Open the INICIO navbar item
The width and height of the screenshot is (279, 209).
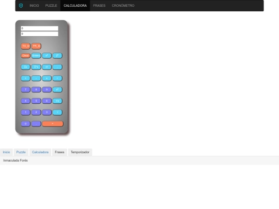coord(34,6)
